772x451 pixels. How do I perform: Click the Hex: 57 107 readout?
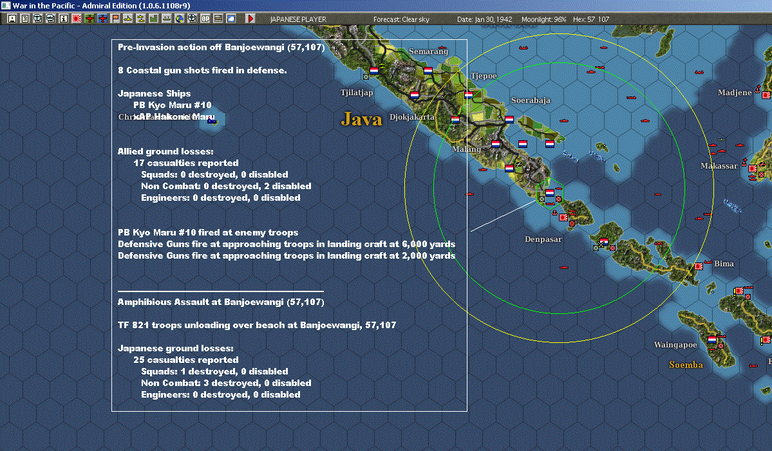click(x=591, y=19)
